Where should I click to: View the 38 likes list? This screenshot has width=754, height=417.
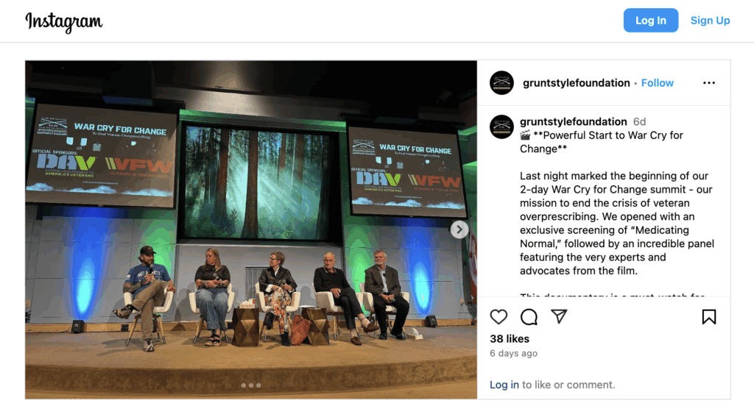[x=510, y=339]
